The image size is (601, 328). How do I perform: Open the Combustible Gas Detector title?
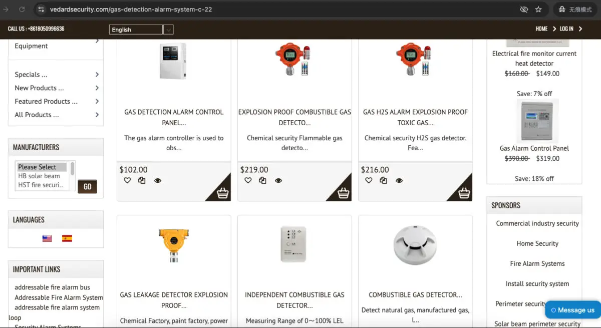pos(415,295)
